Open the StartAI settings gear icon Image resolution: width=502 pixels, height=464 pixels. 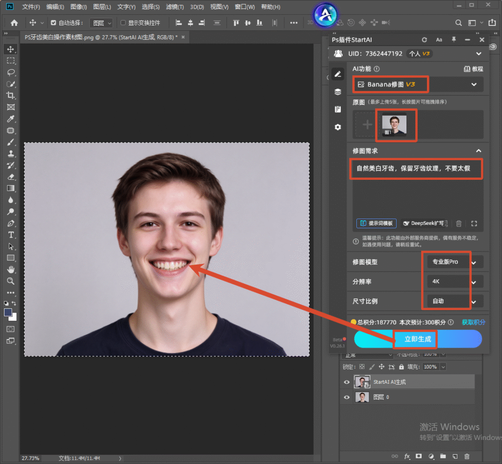[x=338, y=127]
